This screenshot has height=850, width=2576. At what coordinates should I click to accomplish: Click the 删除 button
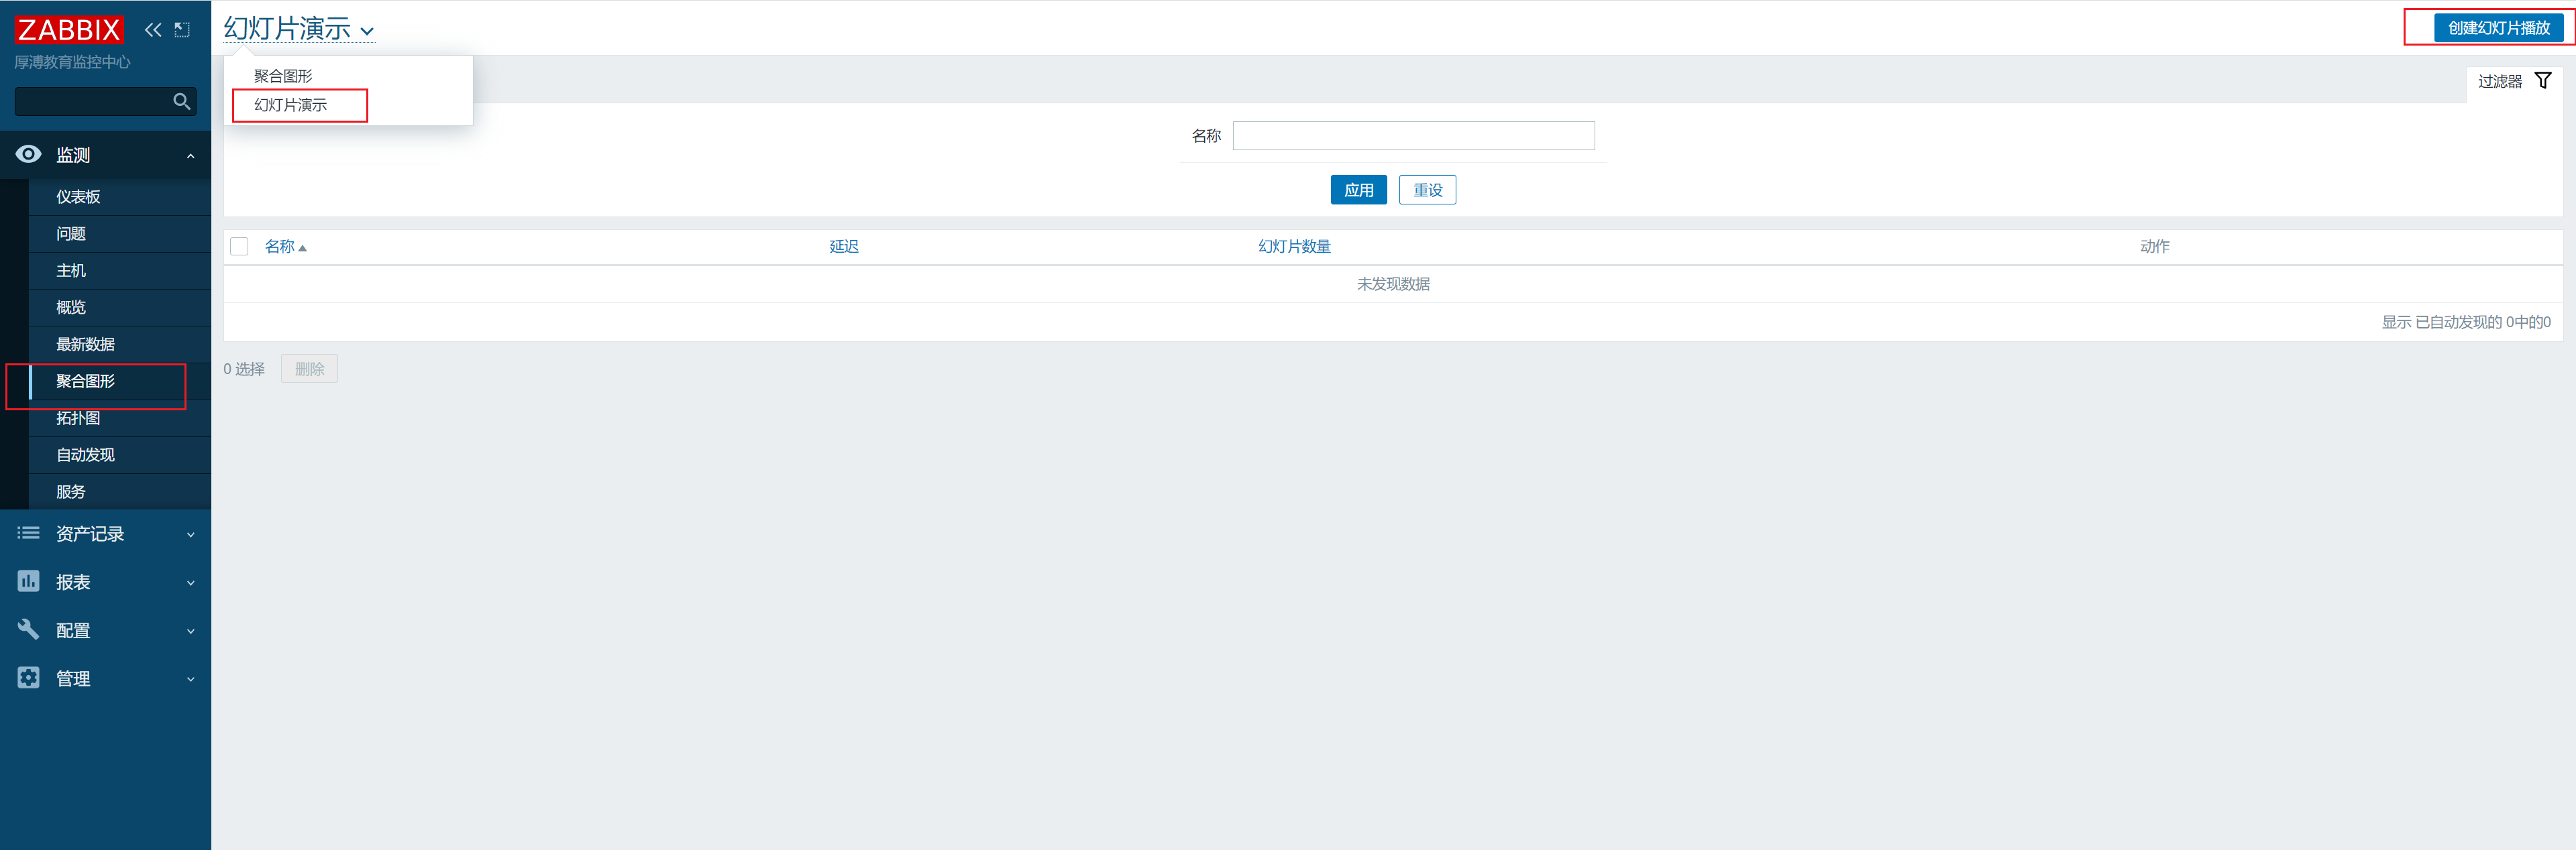[309, 369]
